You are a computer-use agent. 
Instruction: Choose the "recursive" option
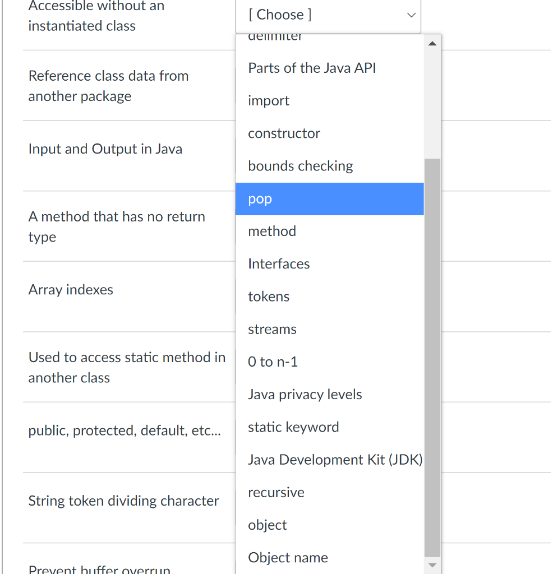coord(276,492)
